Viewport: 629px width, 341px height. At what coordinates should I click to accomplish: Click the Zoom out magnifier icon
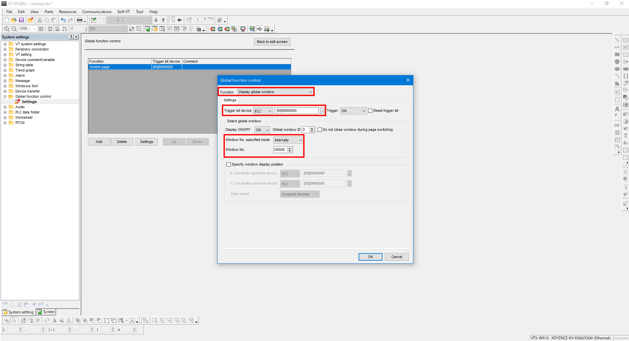point(14,29)
